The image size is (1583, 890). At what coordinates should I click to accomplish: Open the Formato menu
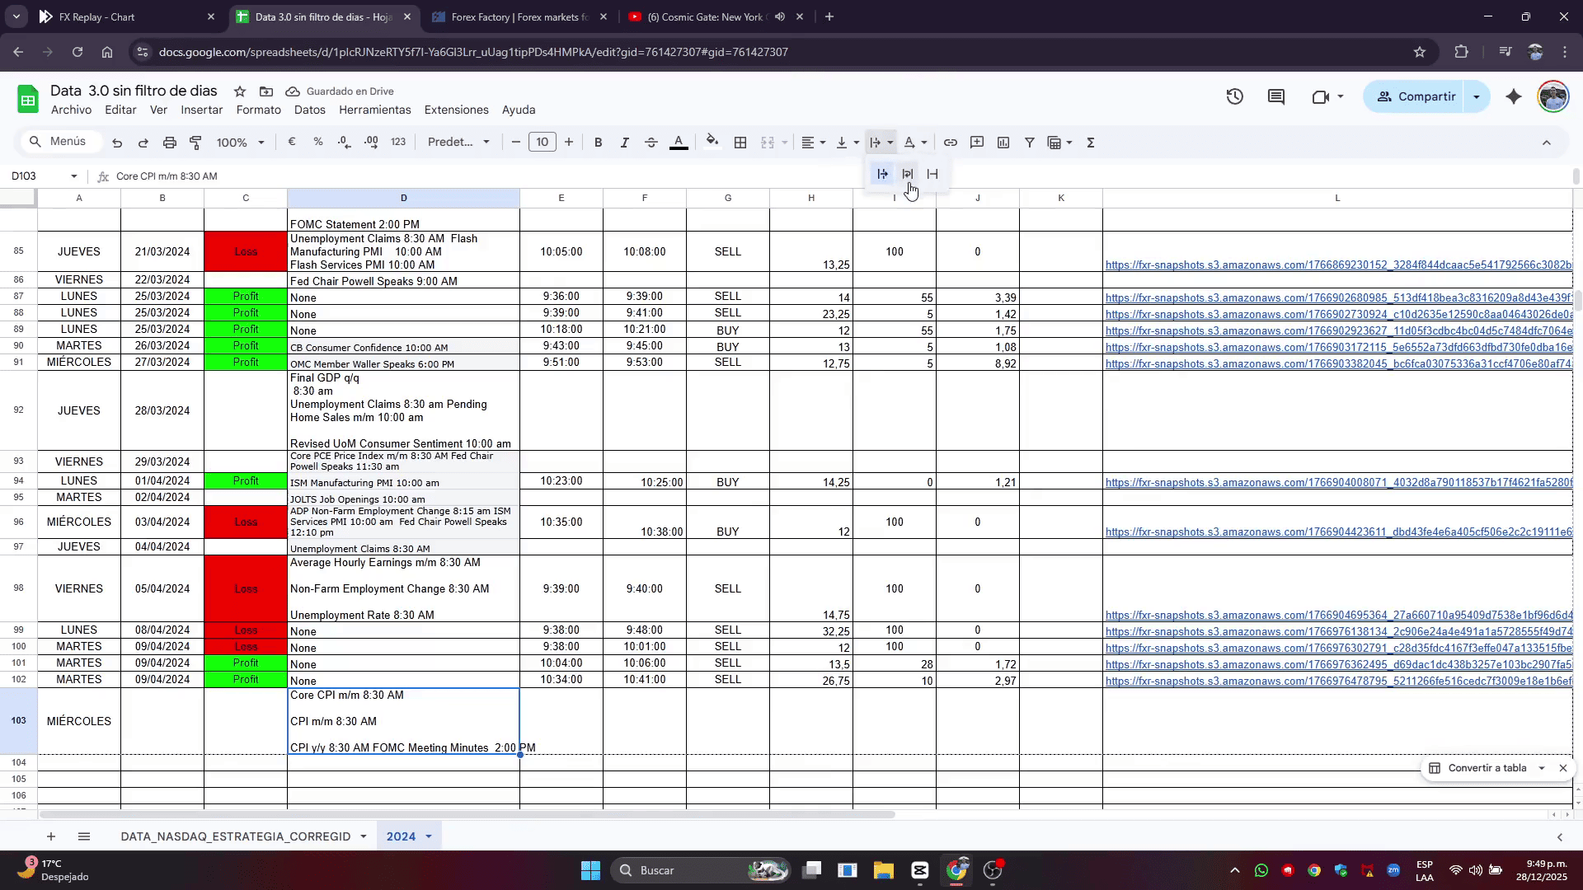(258, 110)
